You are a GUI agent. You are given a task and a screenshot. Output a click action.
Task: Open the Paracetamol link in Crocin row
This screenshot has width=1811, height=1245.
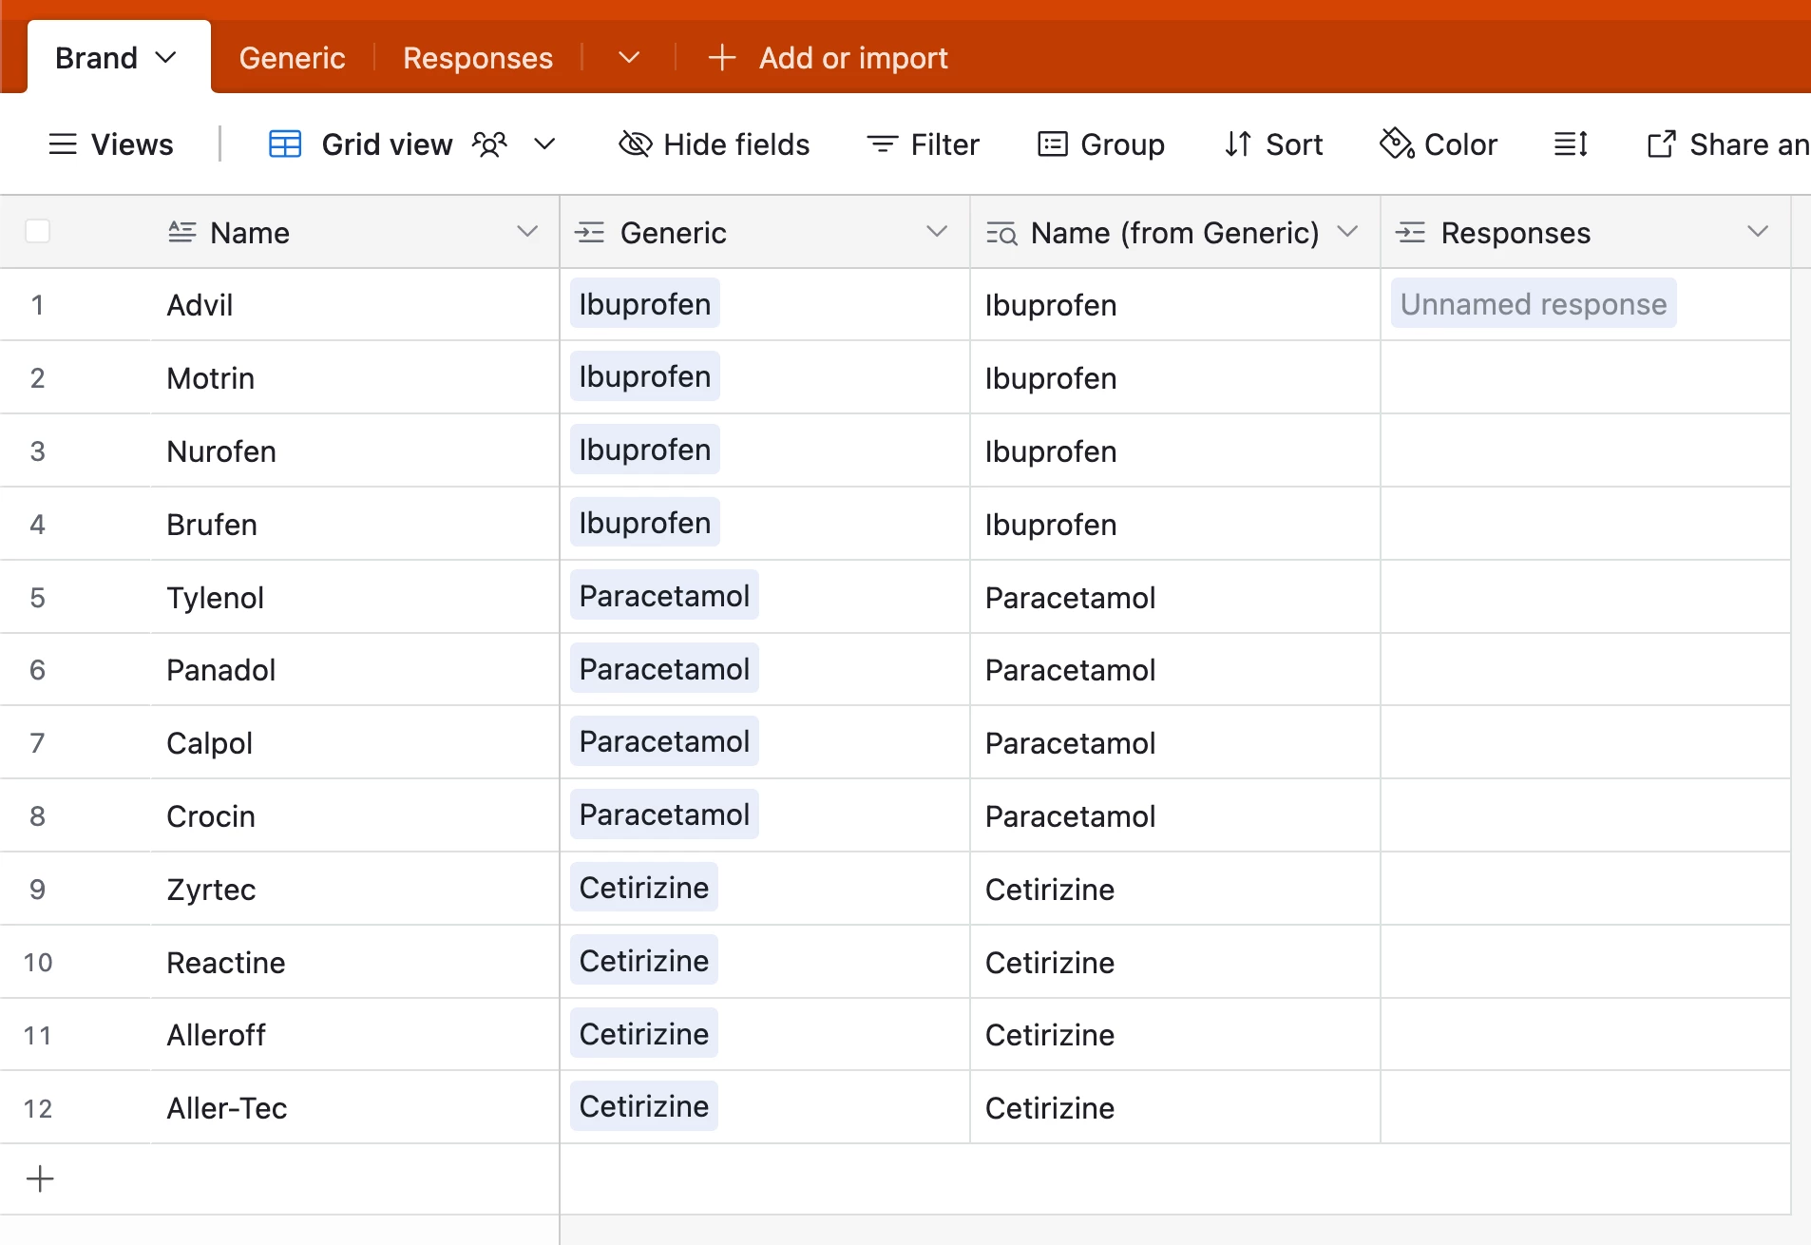click(664, 814)
